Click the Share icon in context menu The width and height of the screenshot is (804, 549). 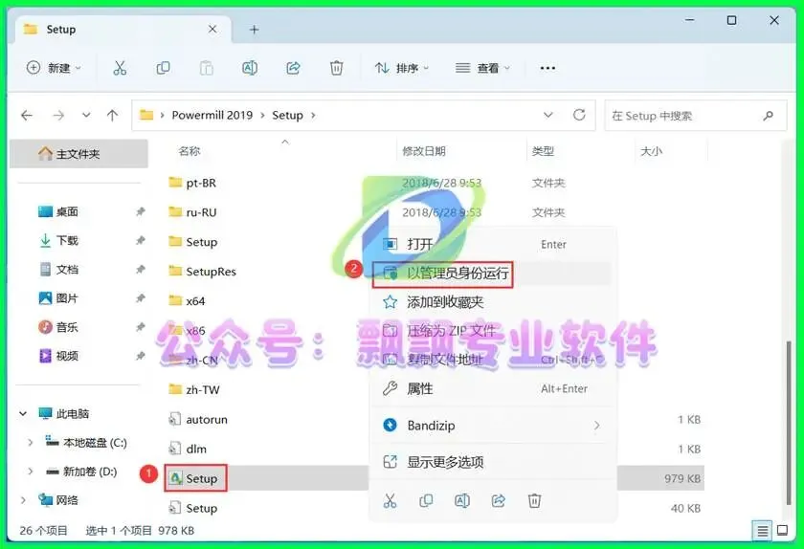coord(499,500)
